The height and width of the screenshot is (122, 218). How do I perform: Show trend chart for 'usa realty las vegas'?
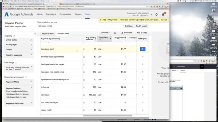click(84, 102)
